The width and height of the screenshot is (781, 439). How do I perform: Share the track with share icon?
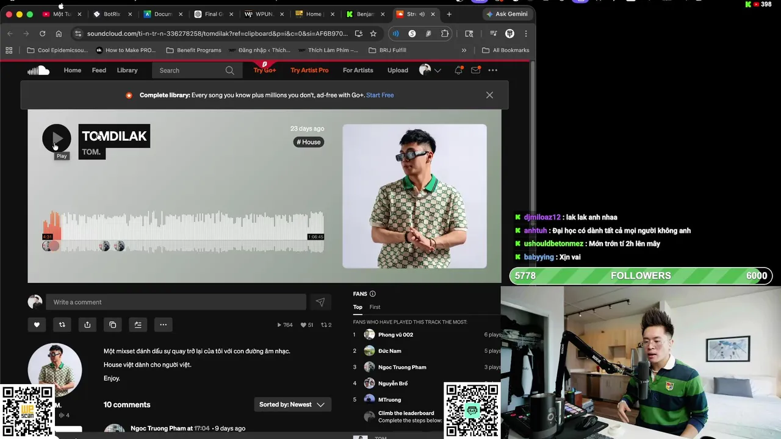(87, 325)
